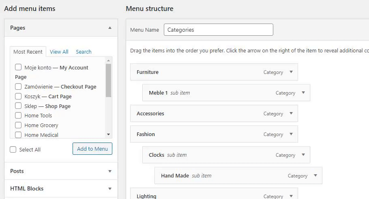Click the Add to Menu button

pyautogui.click(x=92, y=149)
